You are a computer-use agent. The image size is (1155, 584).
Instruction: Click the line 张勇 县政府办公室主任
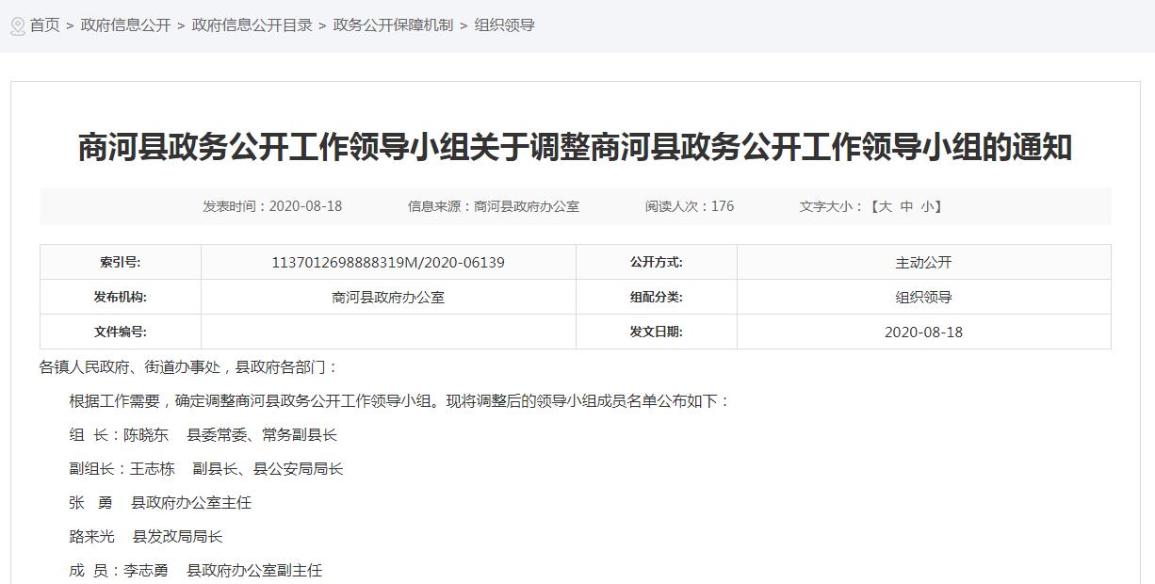point(160,503)
